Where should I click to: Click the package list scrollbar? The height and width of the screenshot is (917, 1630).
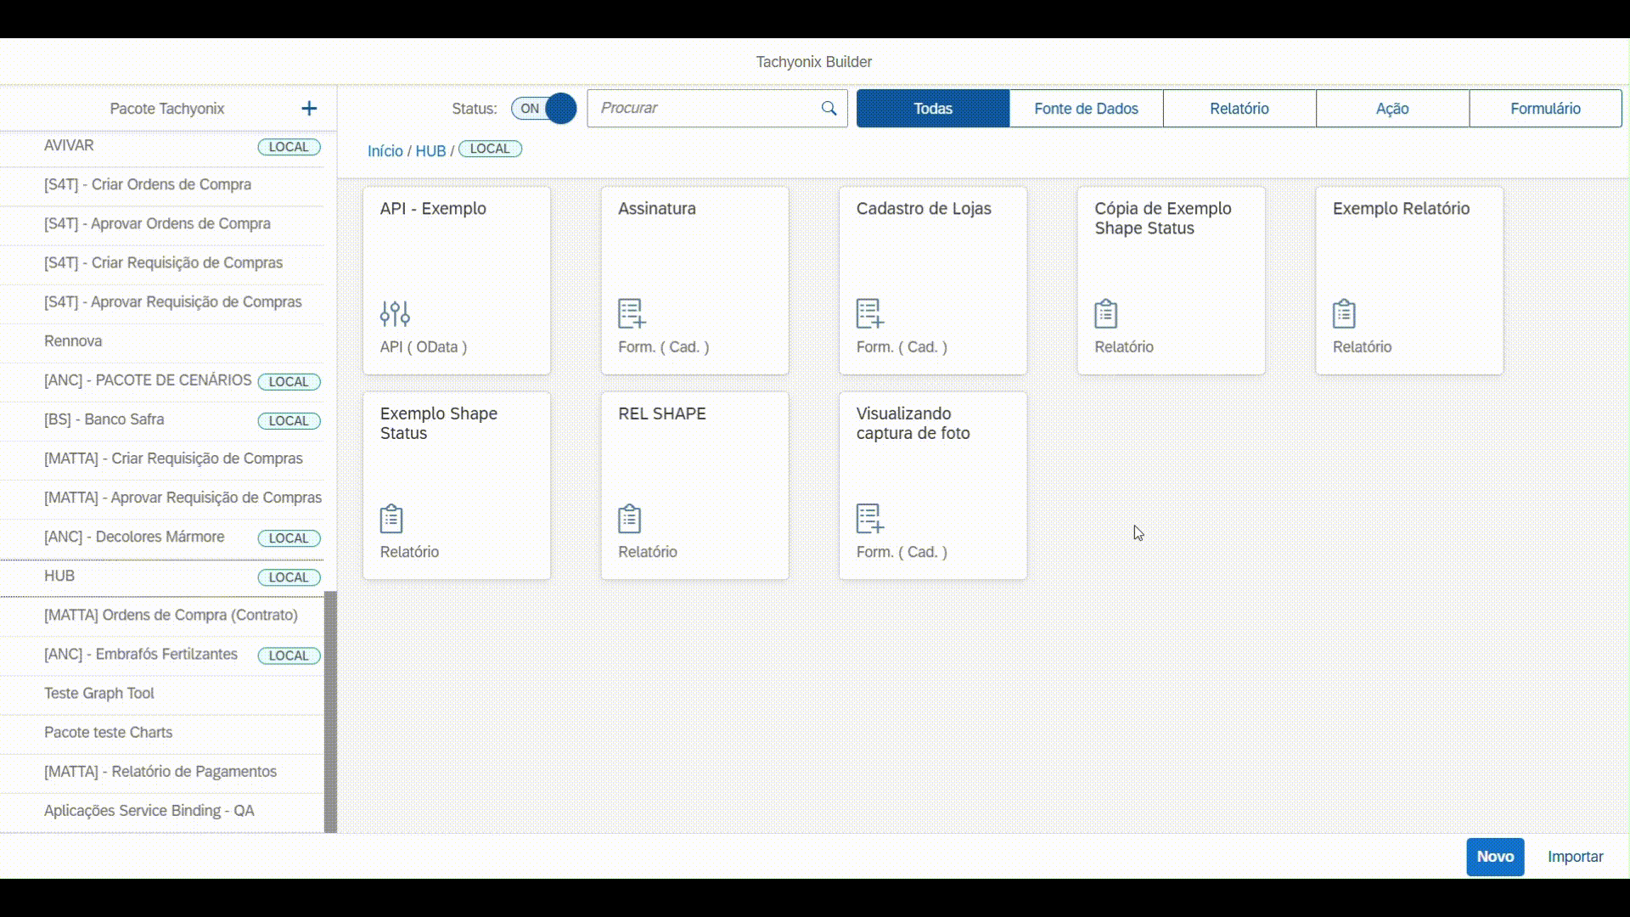[x=330, y=712]
